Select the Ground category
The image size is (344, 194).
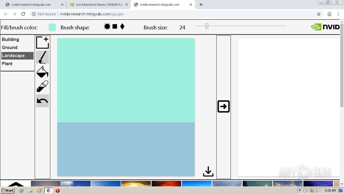(17, 47)
